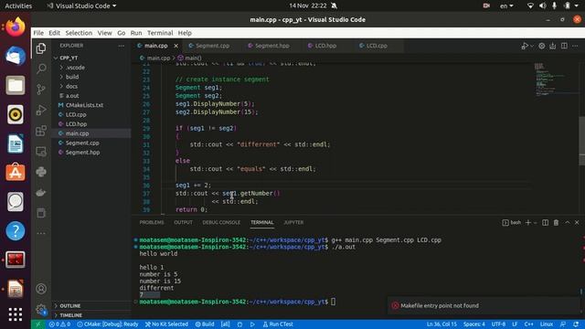Open the Explorer view in activity bar
Image resolution: width=585 pixels, height=329 pixels.
[x=41, y=48]
